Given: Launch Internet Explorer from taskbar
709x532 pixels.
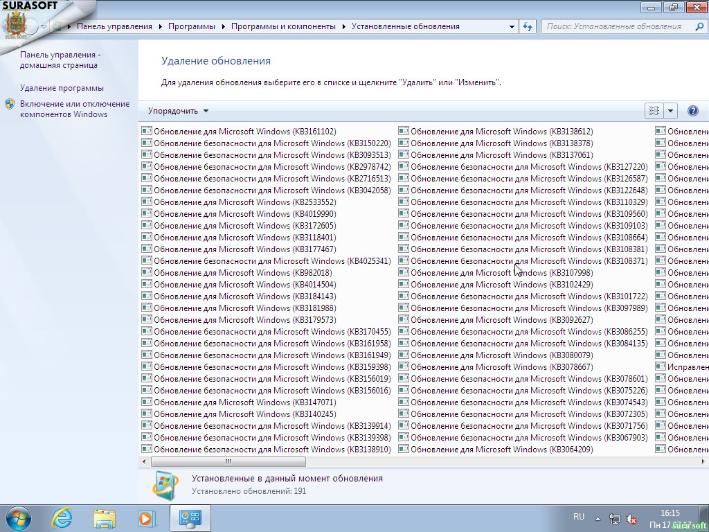Looking at the screenshot, I should (x=62, y=518).
